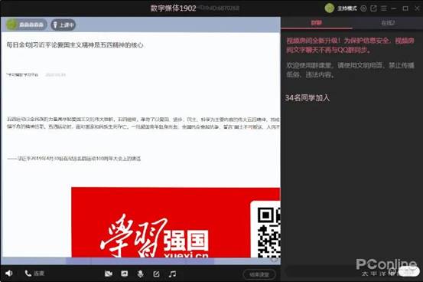
Task: Click the presenter avatar name badge
Action: pyautogui.click(x=26, y=25)
